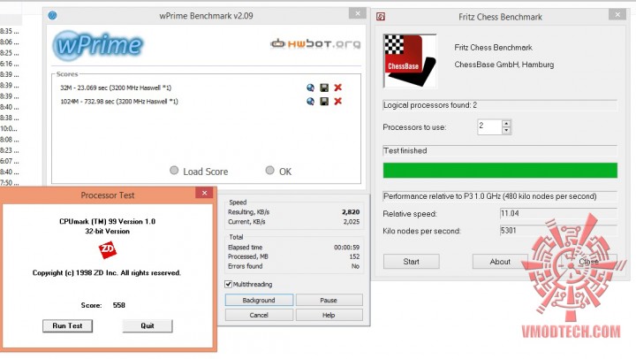This screenshot has width=636, height=359.
Task: Click the wPrime title bar icon
Action: (52, 15)
